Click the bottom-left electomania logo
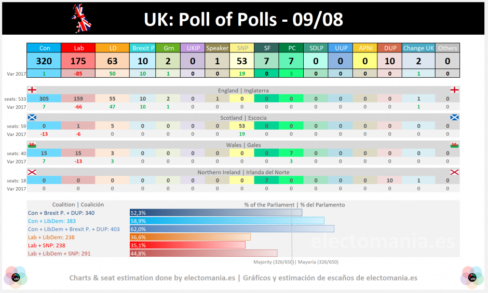 (x=16, y=277)
